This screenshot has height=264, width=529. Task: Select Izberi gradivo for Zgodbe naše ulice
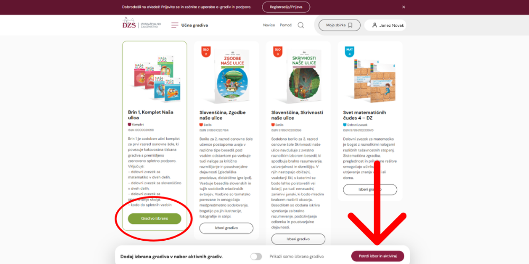226,228
